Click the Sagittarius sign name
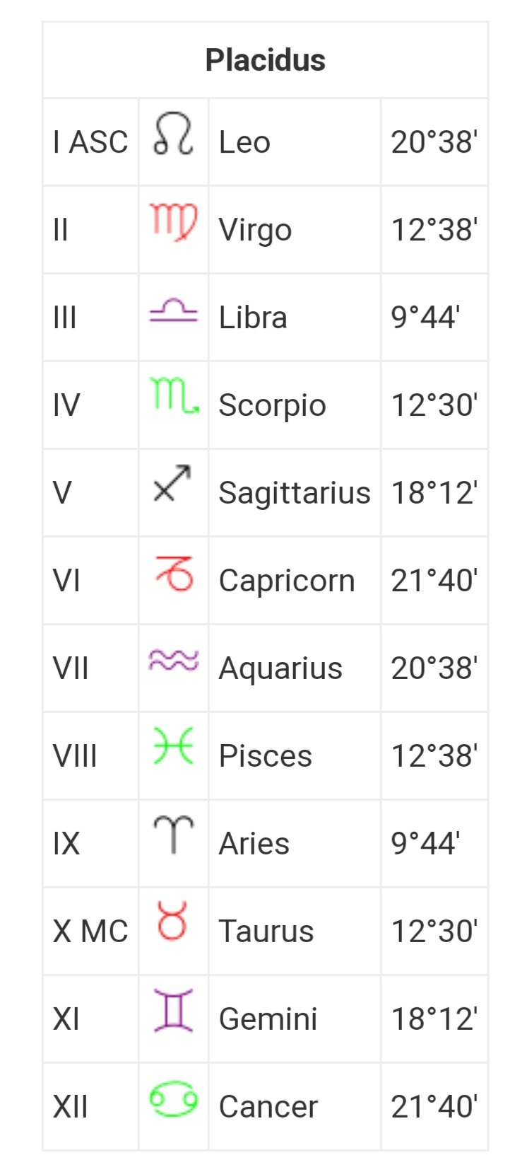This screenshot has width=527, height=1172. [294, 493]
